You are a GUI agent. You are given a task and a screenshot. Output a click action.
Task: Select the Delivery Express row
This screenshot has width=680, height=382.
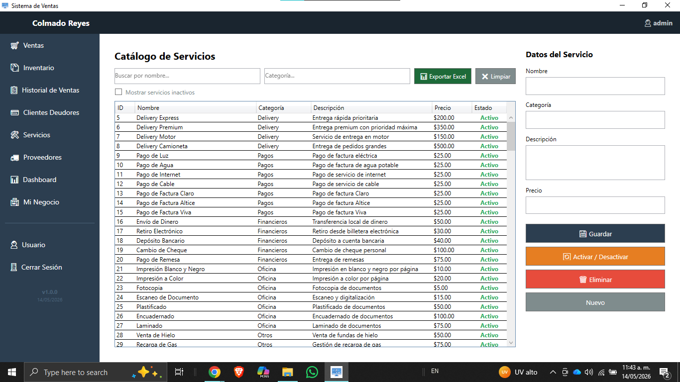(311, 118)
